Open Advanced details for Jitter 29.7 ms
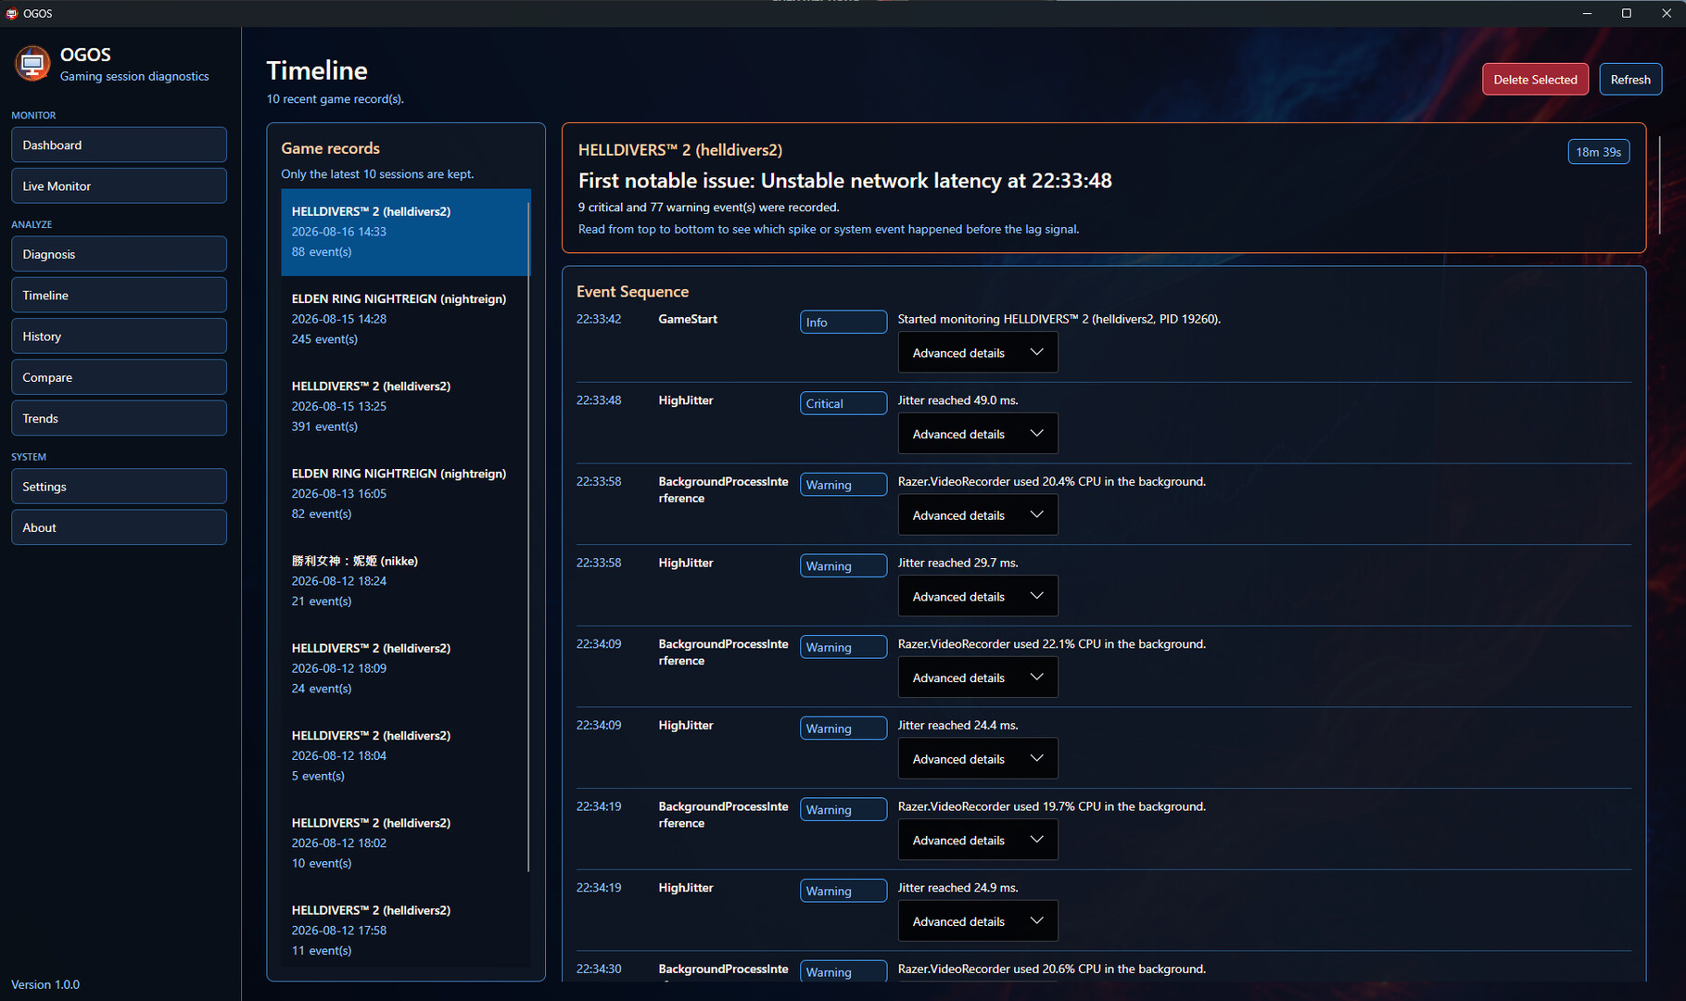 point(978,597)
